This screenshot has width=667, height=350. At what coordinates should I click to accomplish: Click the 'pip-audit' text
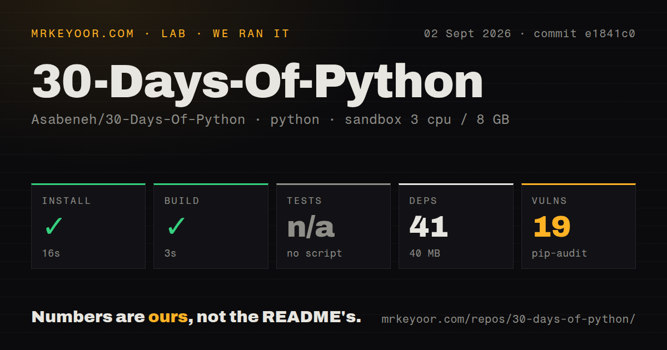click(559, 254)
